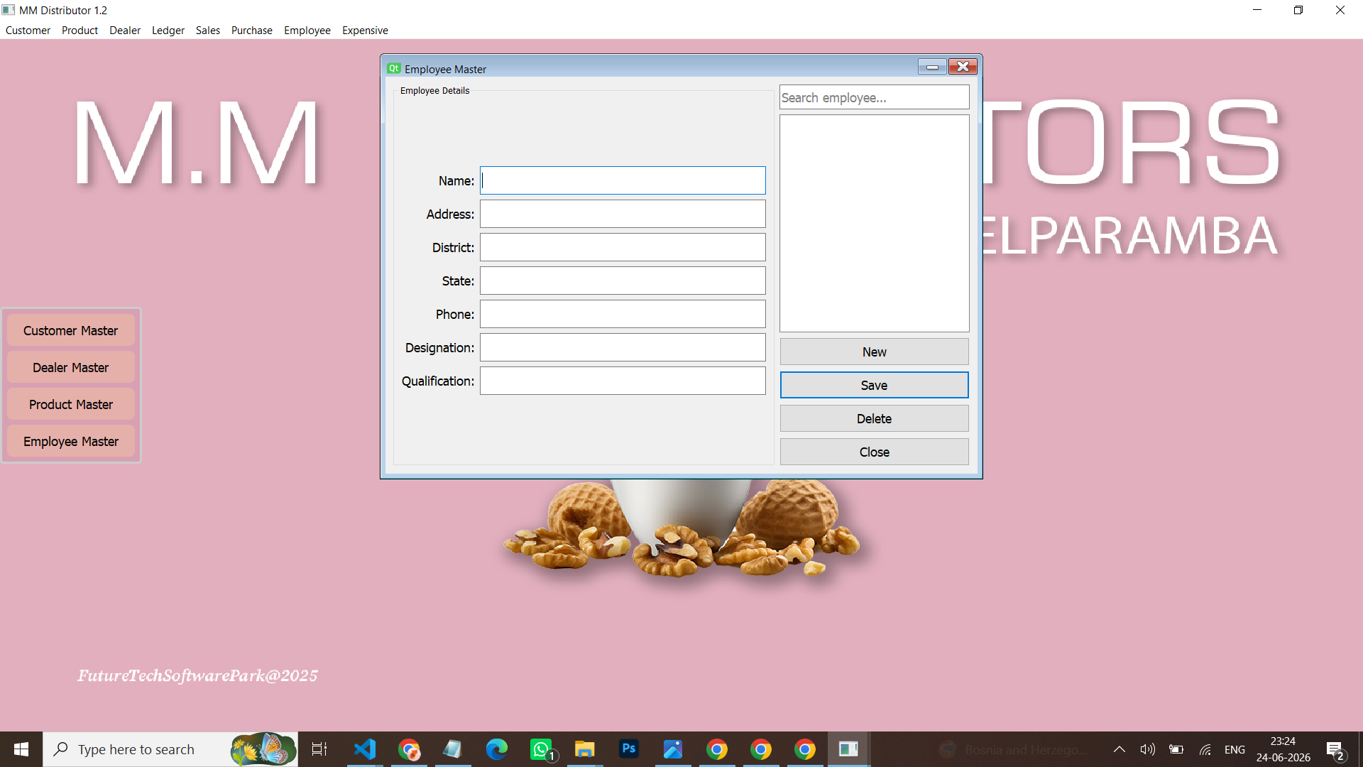Open the Purchase menu
The height and width of the screenshot is (767, 1363).
pyautogui.click(x=252, y=31)
